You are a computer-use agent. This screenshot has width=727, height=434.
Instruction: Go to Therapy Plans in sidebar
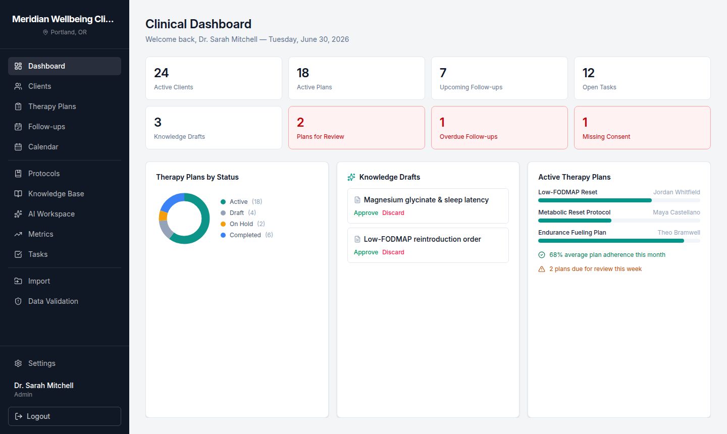pos(65,106)
